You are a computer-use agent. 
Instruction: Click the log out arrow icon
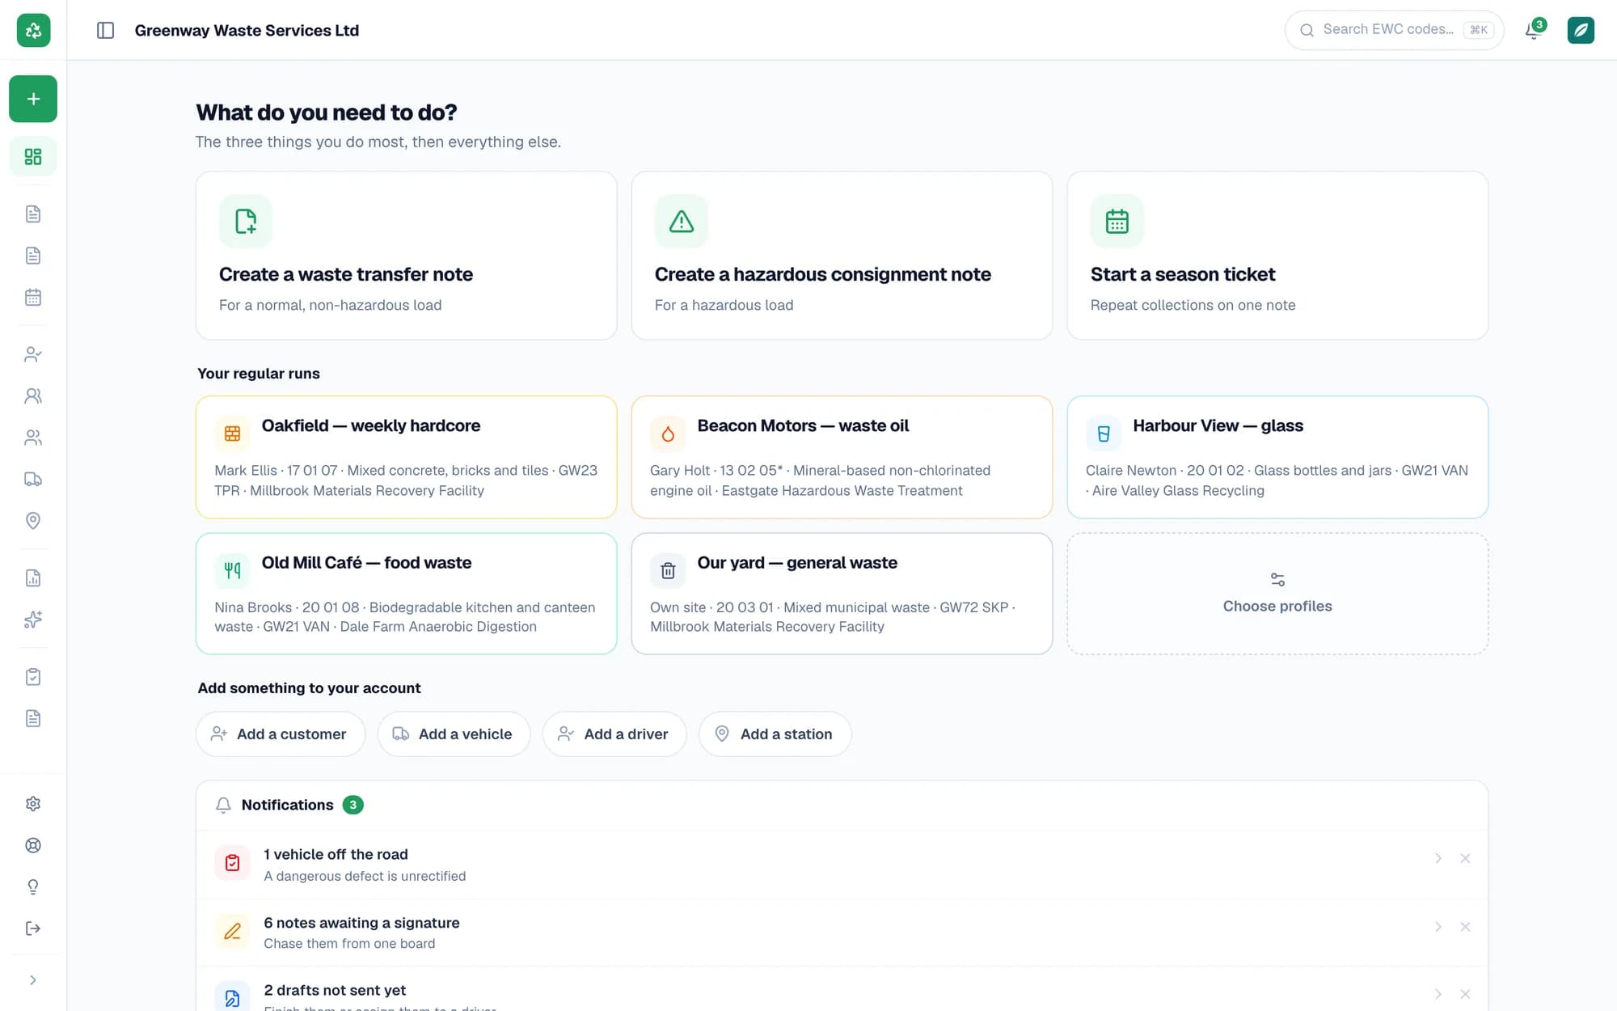coord(33,928)
